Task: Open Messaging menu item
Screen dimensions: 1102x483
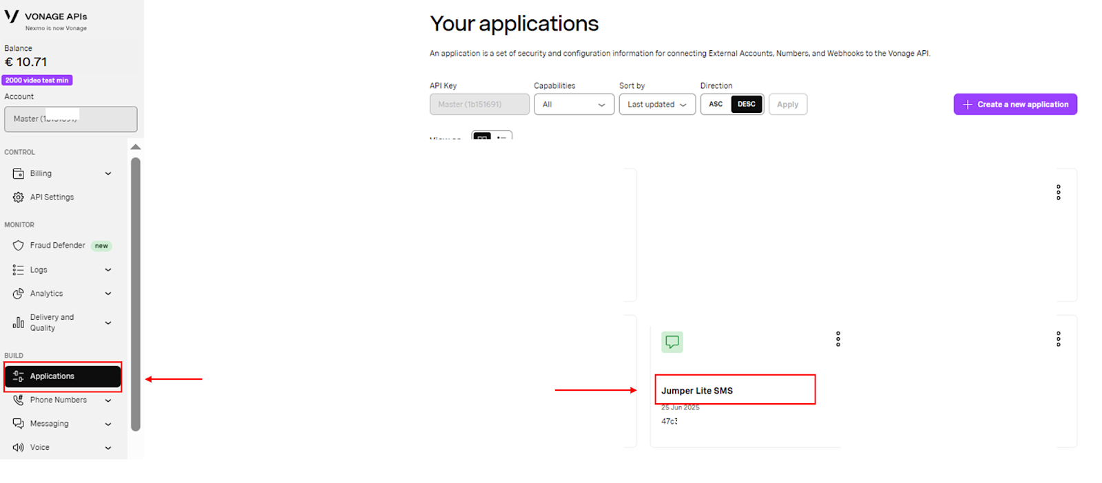Action: point(63,424)
